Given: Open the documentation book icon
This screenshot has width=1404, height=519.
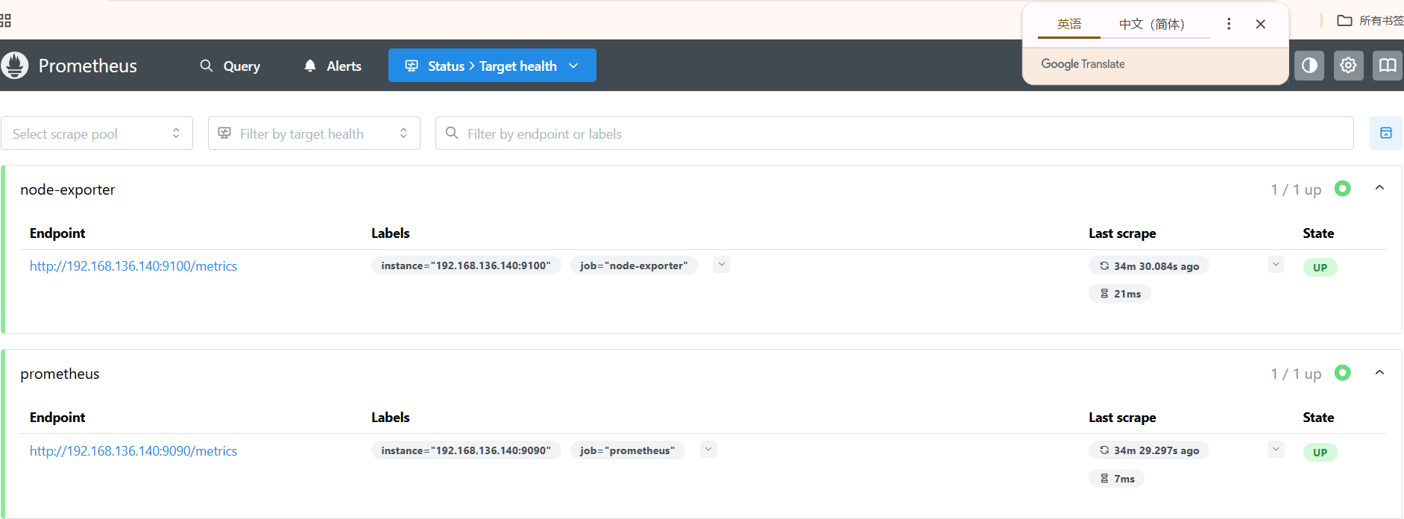Looking at the screenshot, I should (x=1388, y=66).
